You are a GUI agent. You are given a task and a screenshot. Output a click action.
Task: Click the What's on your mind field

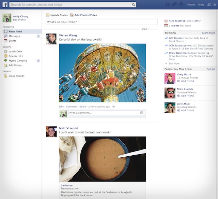click(102, 22)
